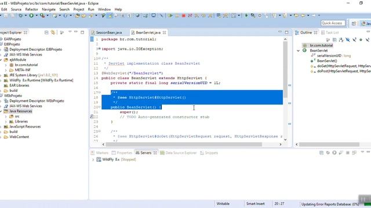Click the Open Perspective icon near Quick Access
The height and width of the screenshot is (208, 371).
click(354, 23)
